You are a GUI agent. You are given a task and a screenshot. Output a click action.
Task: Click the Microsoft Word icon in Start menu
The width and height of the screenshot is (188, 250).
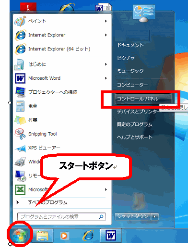(x=20, y=78)
